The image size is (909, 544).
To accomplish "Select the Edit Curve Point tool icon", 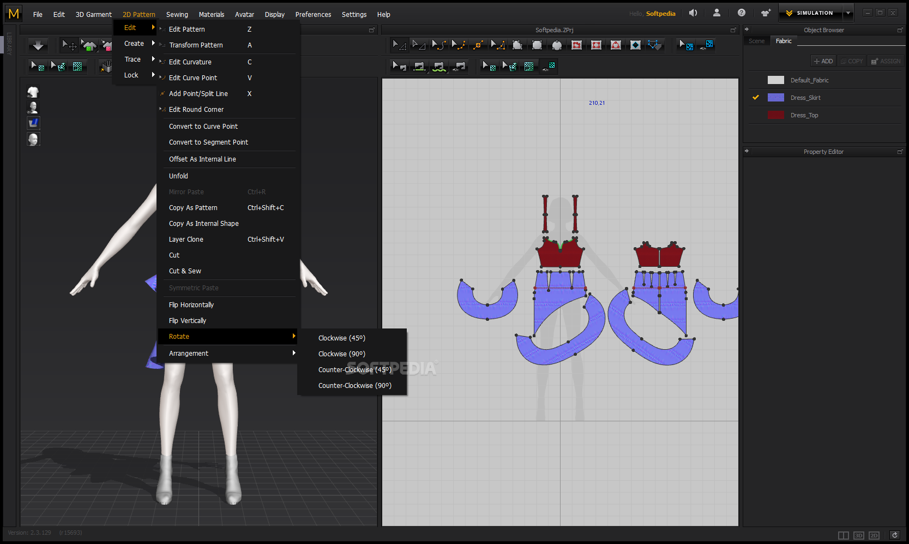I will 458,45.
